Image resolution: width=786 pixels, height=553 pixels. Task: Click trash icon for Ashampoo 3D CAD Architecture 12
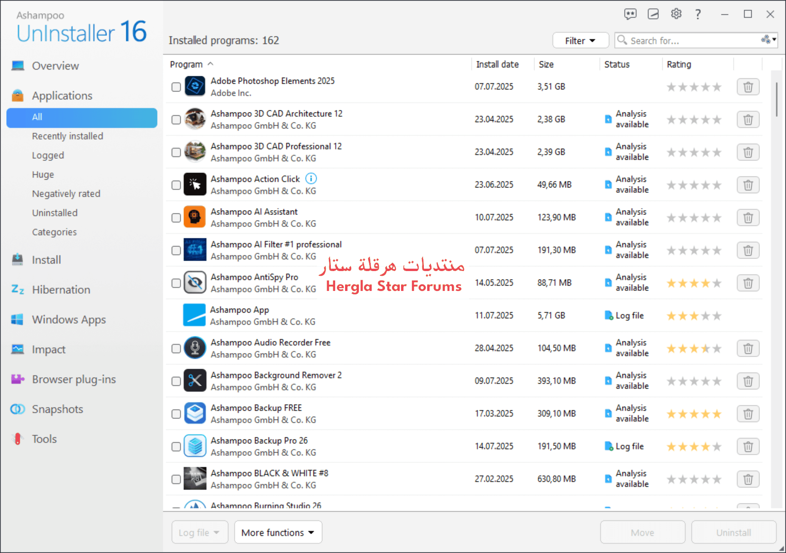[x=748, y=119]
